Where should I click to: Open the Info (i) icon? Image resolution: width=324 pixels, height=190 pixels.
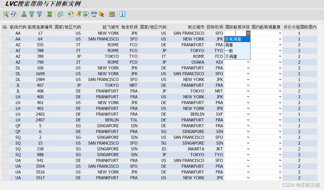pos(123,14)
